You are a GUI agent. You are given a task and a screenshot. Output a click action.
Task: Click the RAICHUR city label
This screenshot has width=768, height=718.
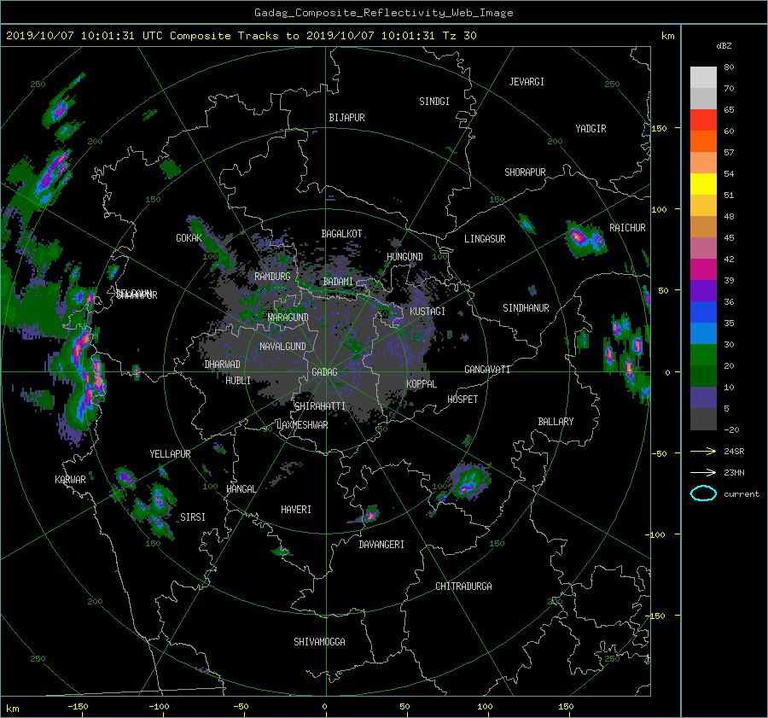coord(627,228)
